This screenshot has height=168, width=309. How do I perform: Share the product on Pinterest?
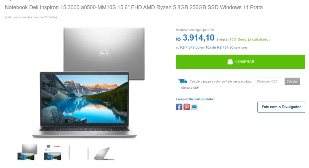pos(186,107)
